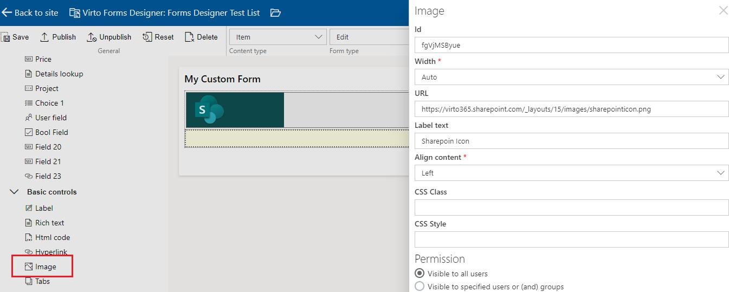Screen dimensions: 729x292
Task: Click the Publish upload icon
Action: click(45, 37)
